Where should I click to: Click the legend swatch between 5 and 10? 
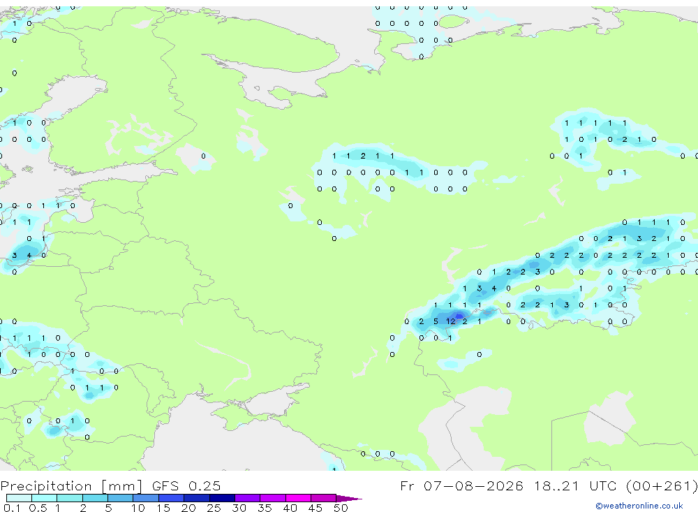120,498
